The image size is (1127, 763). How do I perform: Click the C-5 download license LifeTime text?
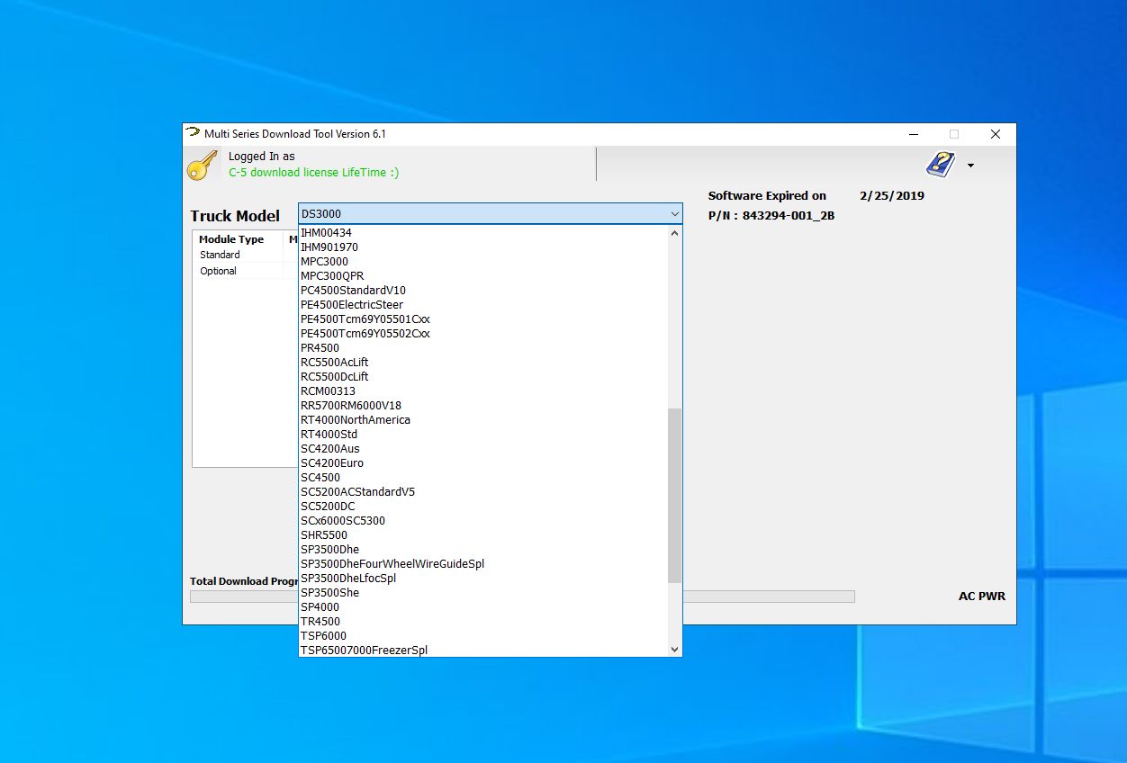(x=312, y=172)
